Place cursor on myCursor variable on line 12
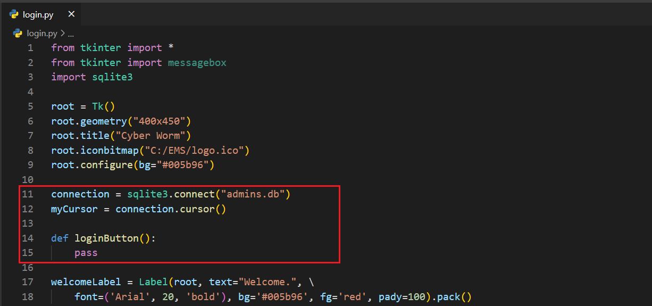The height and width of the screenshot is (306, 652). 74,209
